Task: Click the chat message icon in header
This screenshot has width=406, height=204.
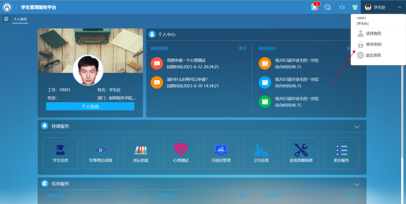Action: coord(327,7)
